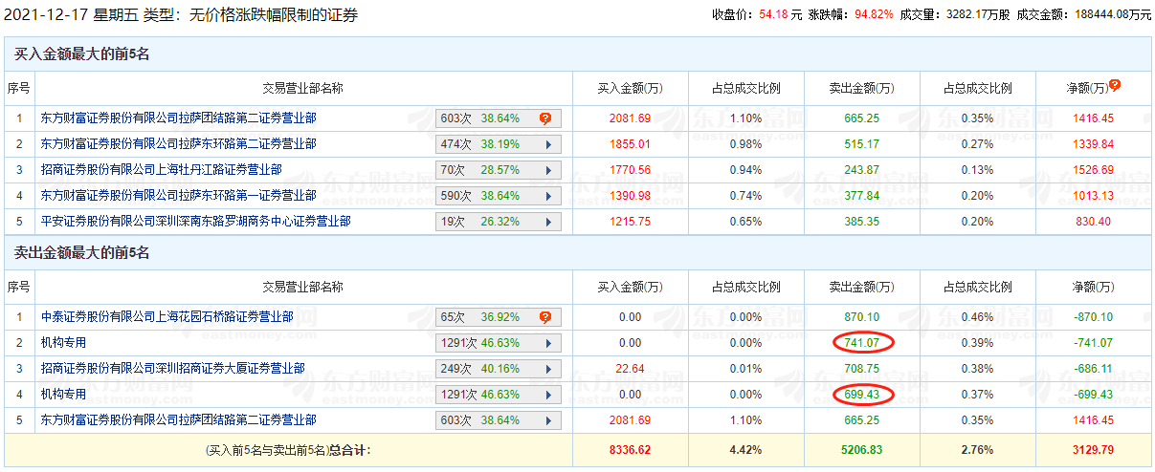Open 拉萨团结路第二证券营业部 link in the buy table

pyautogui.click(x=178, y=118)
